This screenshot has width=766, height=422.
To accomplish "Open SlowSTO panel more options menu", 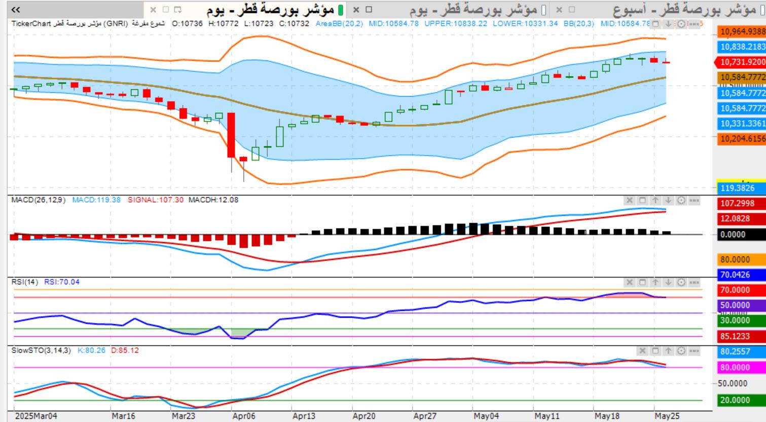I will [694, 351].
